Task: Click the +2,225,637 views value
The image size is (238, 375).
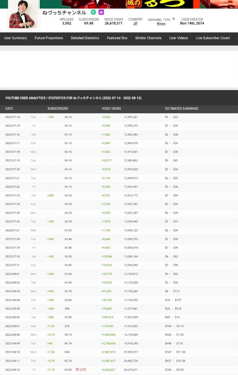Action: coord(109,370)
